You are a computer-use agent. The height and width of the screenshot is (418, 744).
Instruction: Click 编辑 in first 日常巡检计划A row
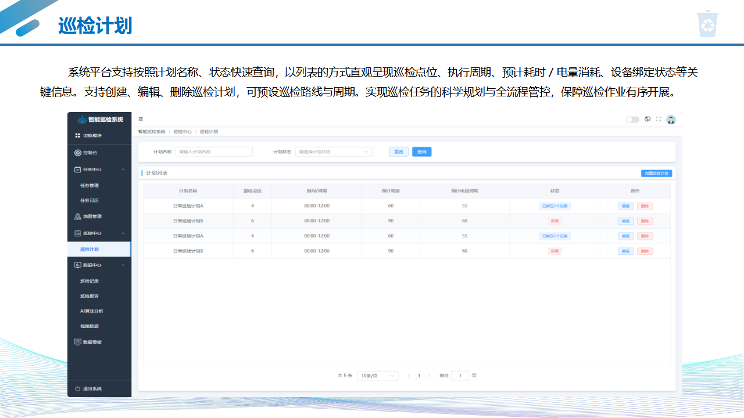[625, 206]
